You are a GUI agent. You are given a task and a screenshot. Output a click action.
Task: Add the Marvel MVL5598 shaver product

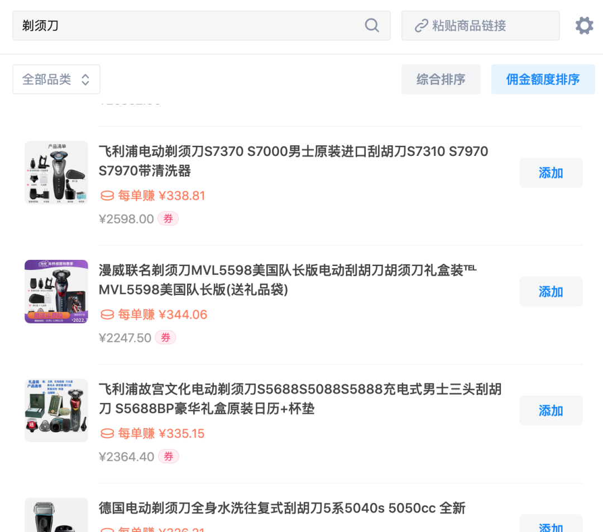(551, 292)
